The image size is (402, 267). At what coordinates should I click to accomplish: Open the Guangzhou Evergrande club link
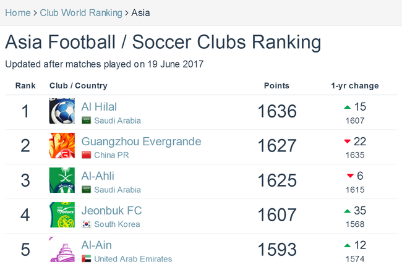141,142
